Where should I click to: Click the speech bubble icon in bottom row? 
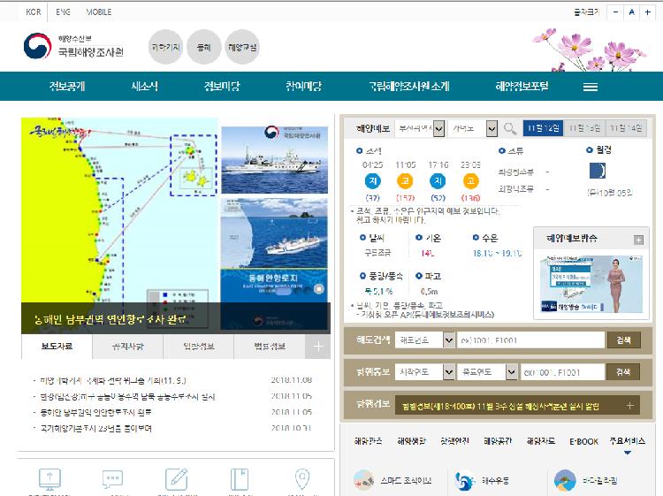pos(112,479)
